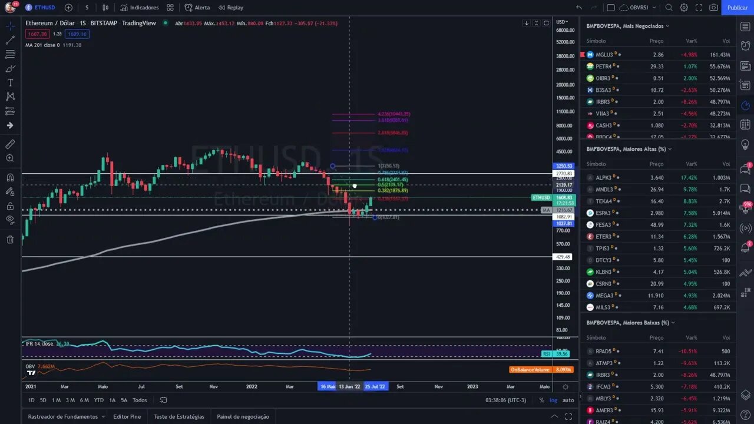Click the trash icon to remove drawings

[x=10, y=239]
